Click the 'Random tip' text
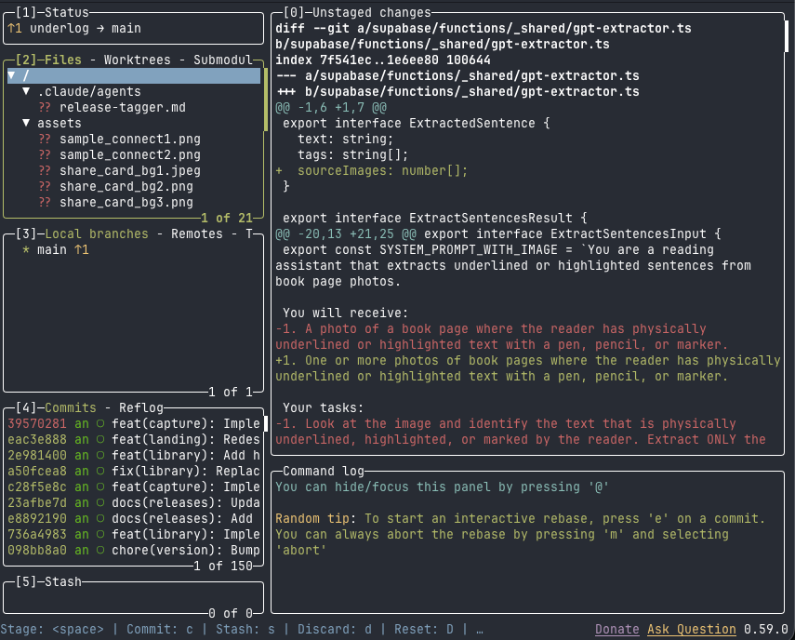 pos(312,518)
